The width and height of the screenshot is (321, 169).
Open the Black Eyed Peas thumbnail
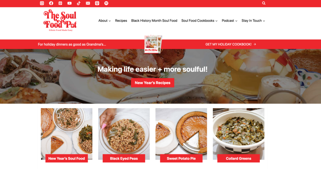click(x=124, y=134)
